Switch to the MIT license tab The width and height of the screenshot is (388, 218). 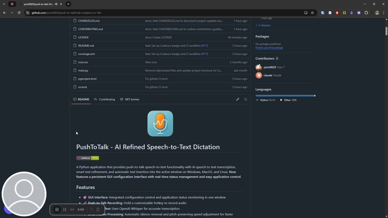point(130,99)
